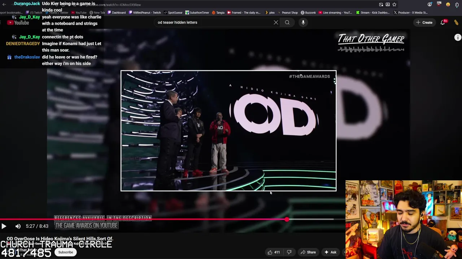This screenshot has width=462, height=259.
Task: Click the like count 411
Action: tap(277, 252)
